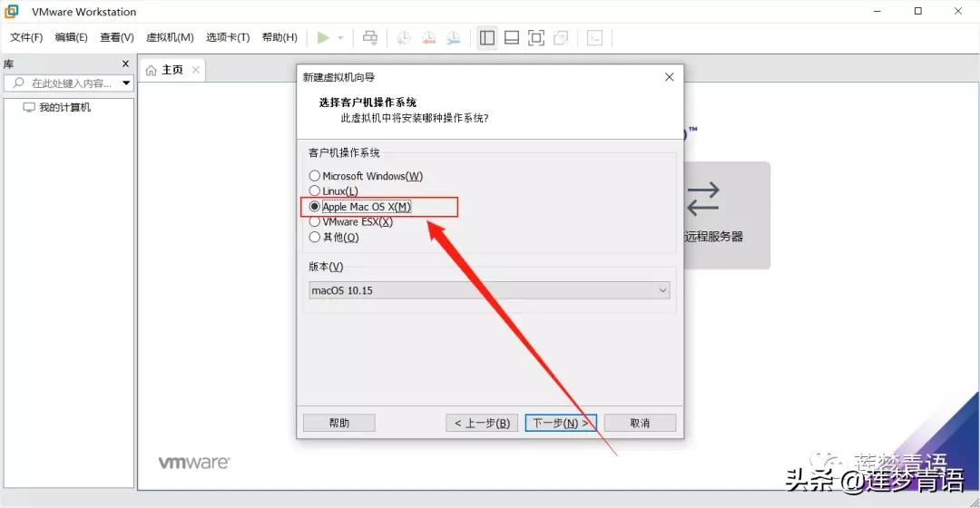Click the connect remote server arrows icon
Image resolution: width=980 pixels, height=508 pixels.
tap(703, 199)
